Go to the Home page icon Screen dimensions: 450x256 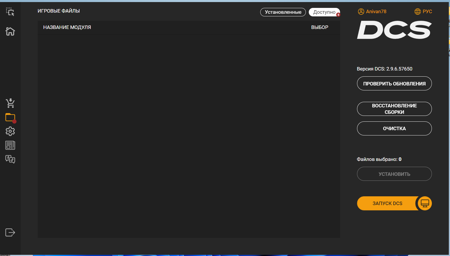pyautogui.click(x=10, y=31)
